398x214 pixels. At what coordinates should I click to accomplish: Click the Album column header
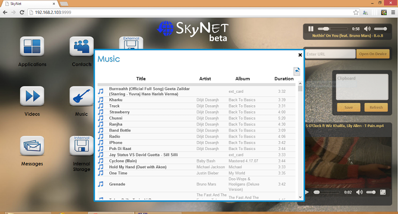[242, 79]
